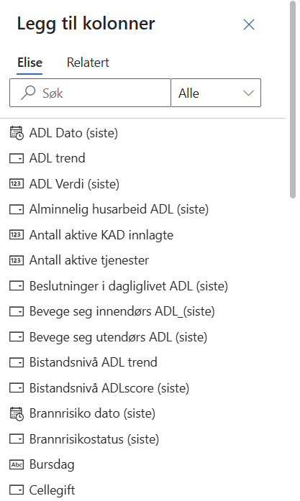
Task: Click the number icon next to Antall aktive tjenester
Action: coord(17,260)
